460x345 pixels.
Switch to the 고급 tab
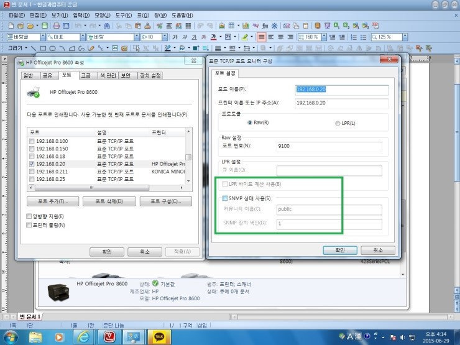pos(85,75)
